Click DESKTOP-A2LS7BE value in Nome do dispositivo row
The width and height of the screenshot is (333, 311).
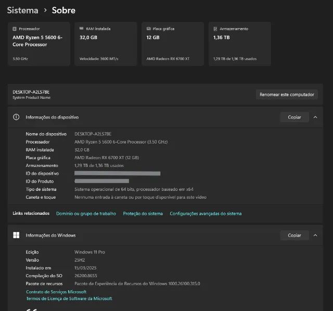click(x=93, y=134)
